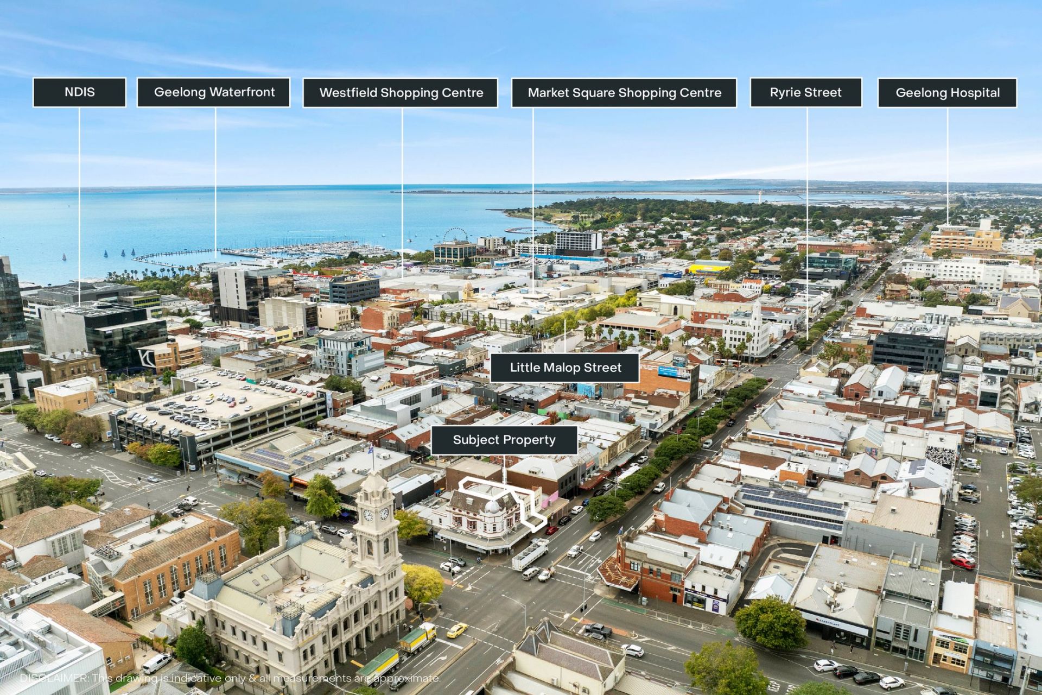Viewport: 1042px width, 695px height.
Task: Click the yellow taxi on the street
Action: click(x=456, y=630)
